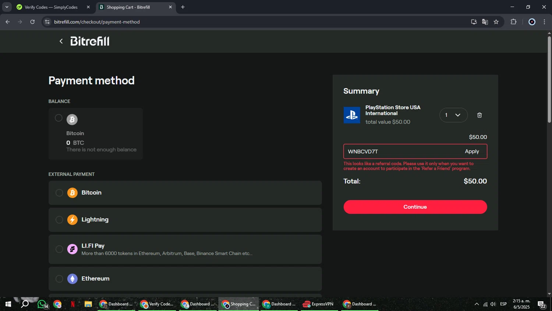Image resolution: width=552 pixels, height=311 pixels.
Task: Select the Shopping Cart - Bitrefill tab
Action: [135, 7]
